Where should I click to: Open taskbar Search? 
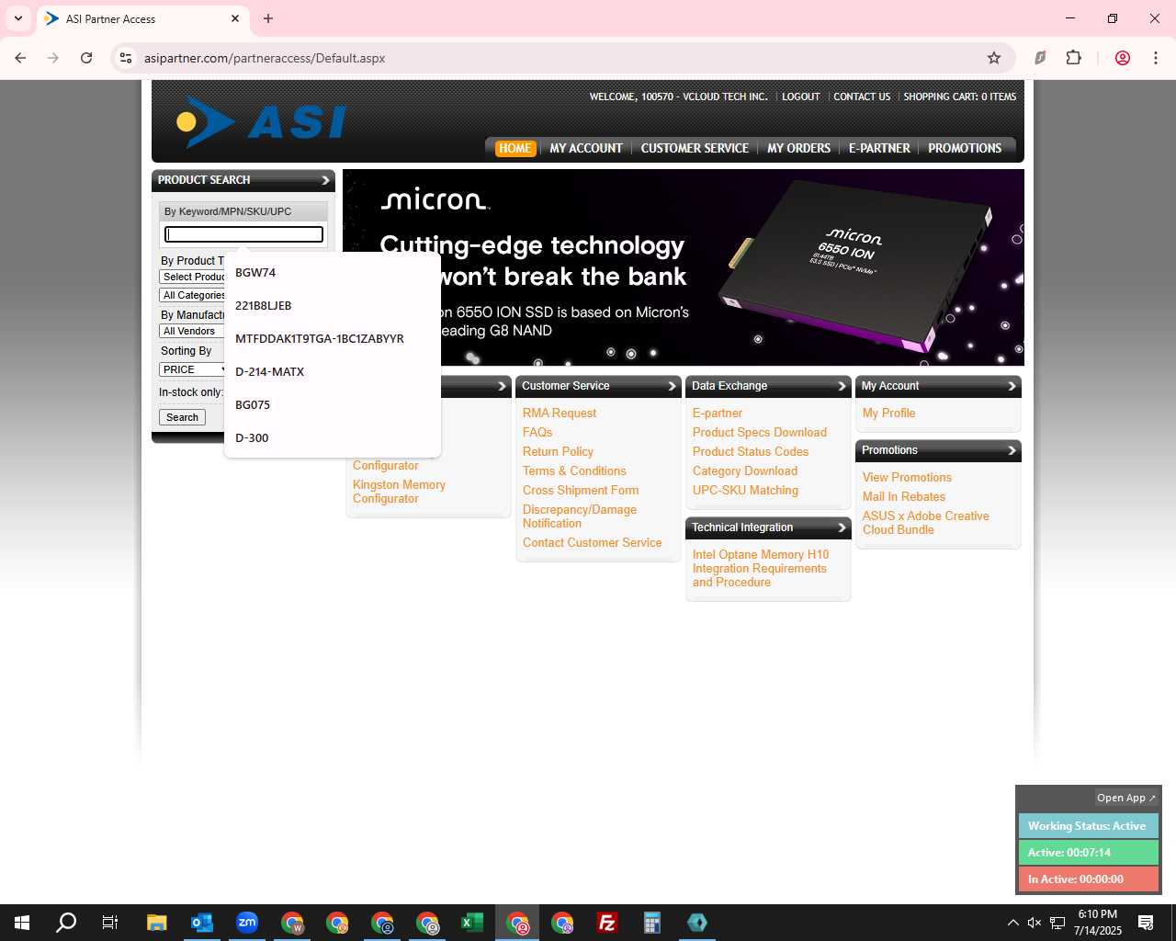coord(66,923)
